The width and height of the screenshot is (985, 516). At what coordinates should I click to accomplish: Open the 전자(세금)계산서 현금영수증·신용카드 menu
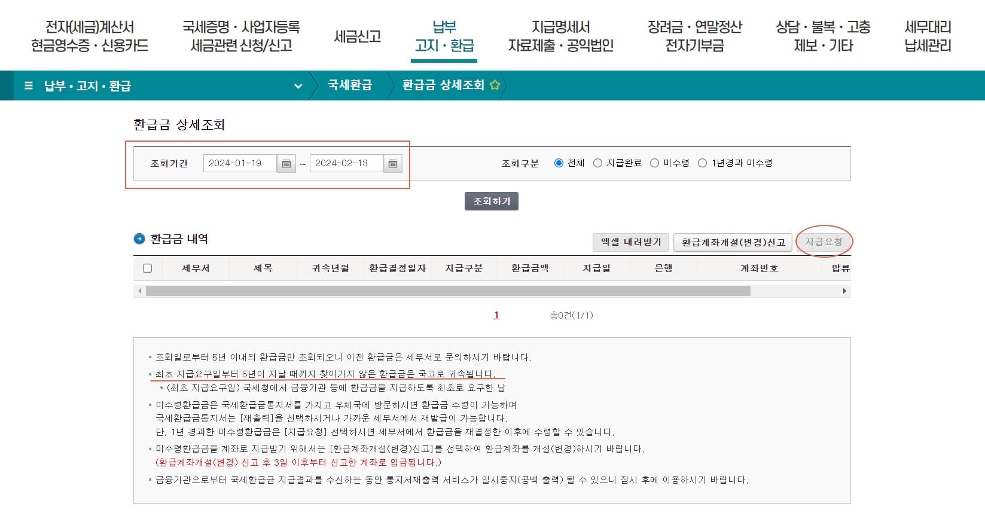90,36
